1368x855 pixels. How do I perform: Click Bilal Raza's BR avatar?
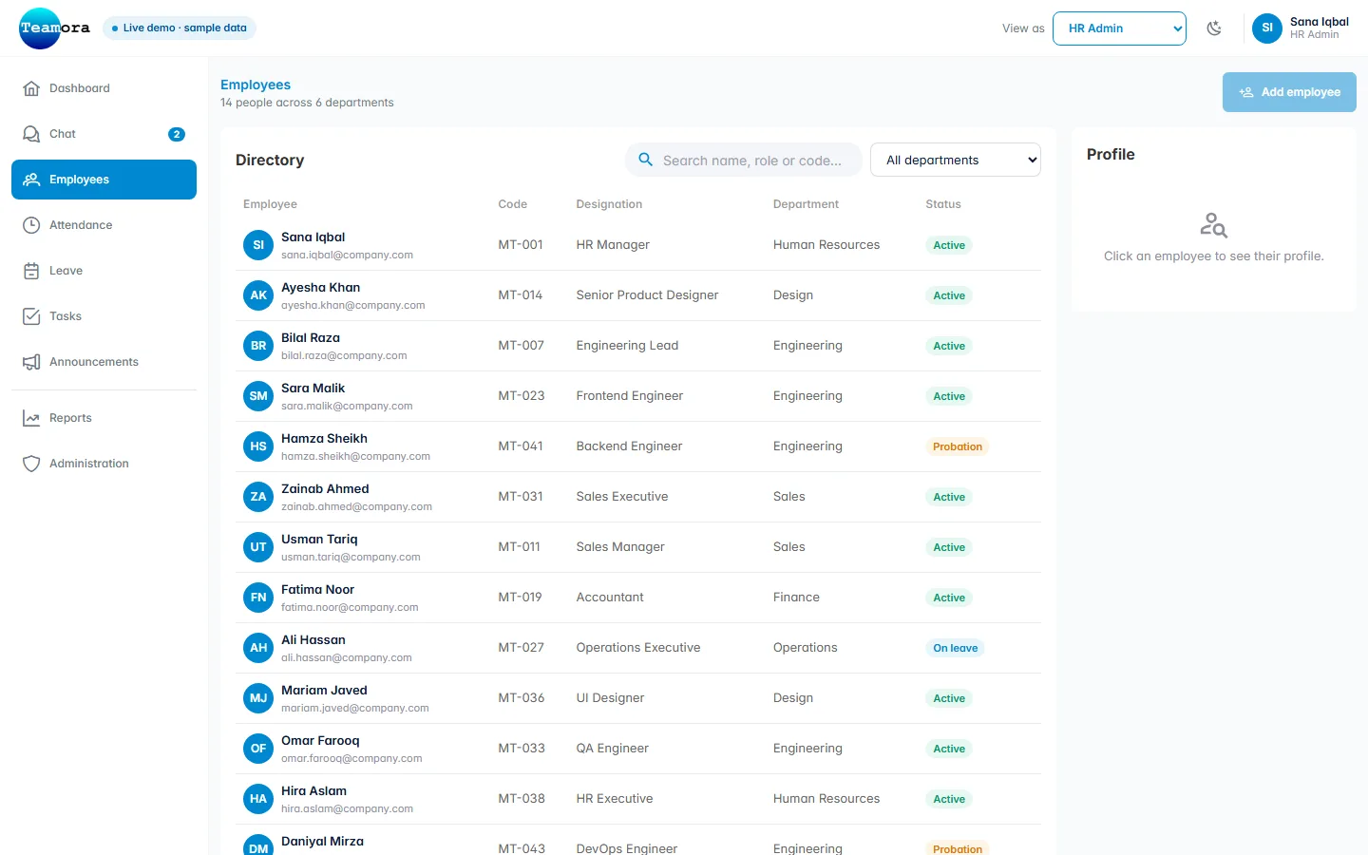tap(258, 346)
